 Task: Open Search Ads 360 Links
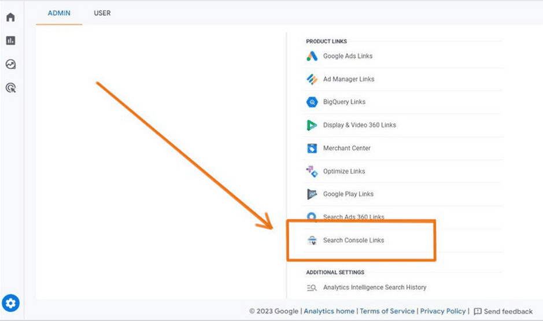pos(353,217)
